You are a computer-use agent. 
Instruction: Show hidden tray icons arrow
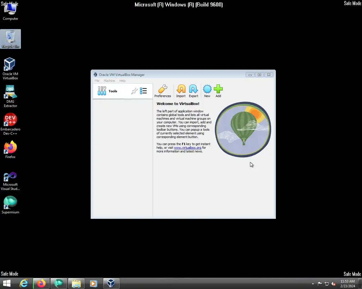[313, 284]
